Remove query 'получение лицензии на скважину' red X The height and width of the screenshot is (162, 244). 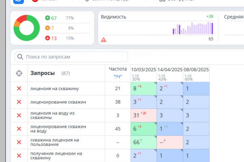coord(19,156)
